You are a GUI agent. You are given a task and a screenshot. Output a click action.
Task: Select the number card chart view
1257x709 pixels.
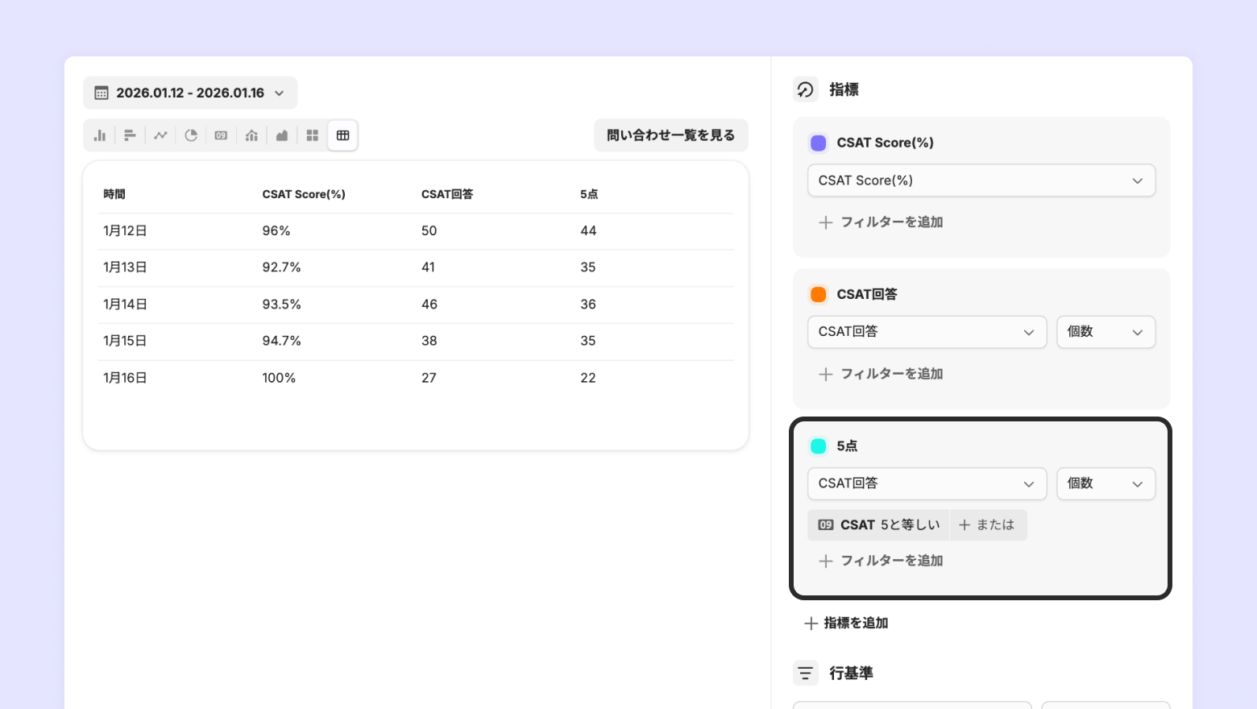pyautogui.click(x=221, y=135)
